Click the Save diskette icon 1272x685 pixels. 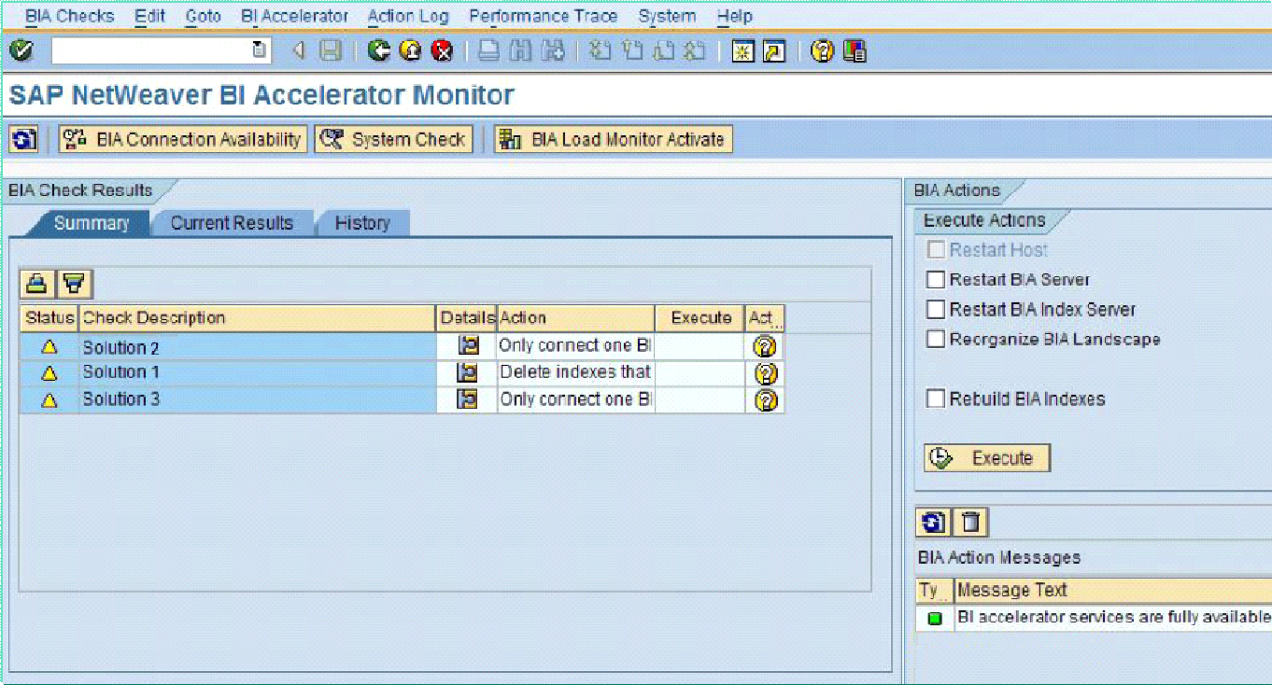pos(331,50)
